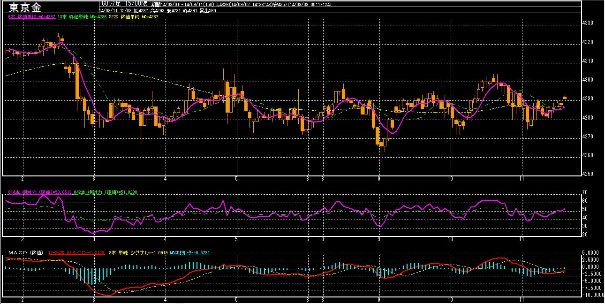
Task: Click the 15/08限 contract month label
Action: pyautogui.click(x=136, y=4)
